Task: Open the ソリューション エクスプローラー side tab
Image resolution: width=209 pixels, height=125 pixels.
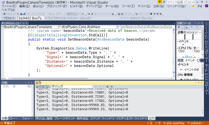Action: pos(206,41)
